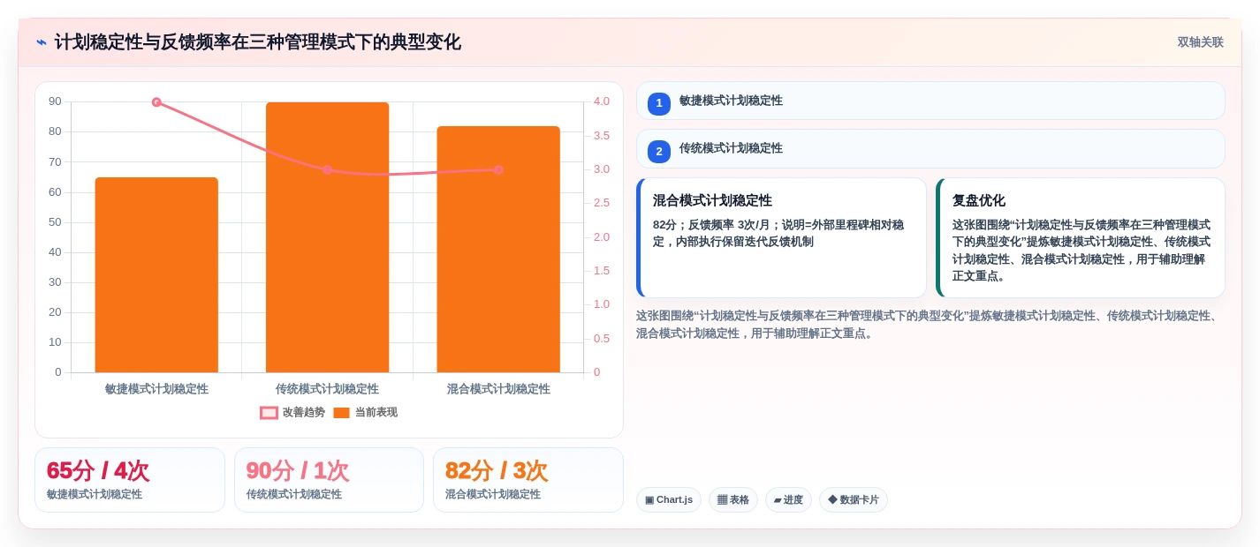Click the lightning icon beside the title
The width and height of the screenshot is (1260, 547).
[42, 42]
